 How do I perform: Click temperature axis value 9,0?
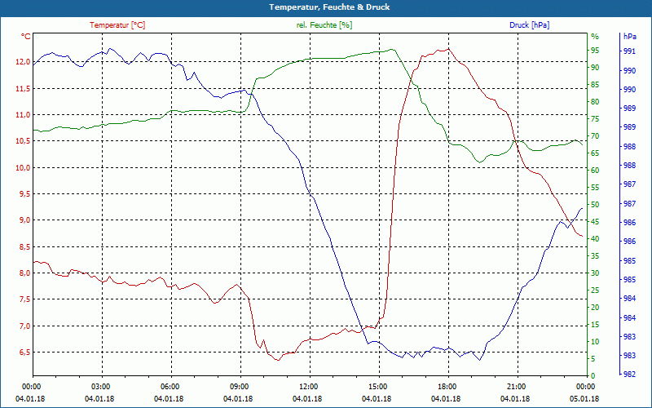click(x=24, y=220)
